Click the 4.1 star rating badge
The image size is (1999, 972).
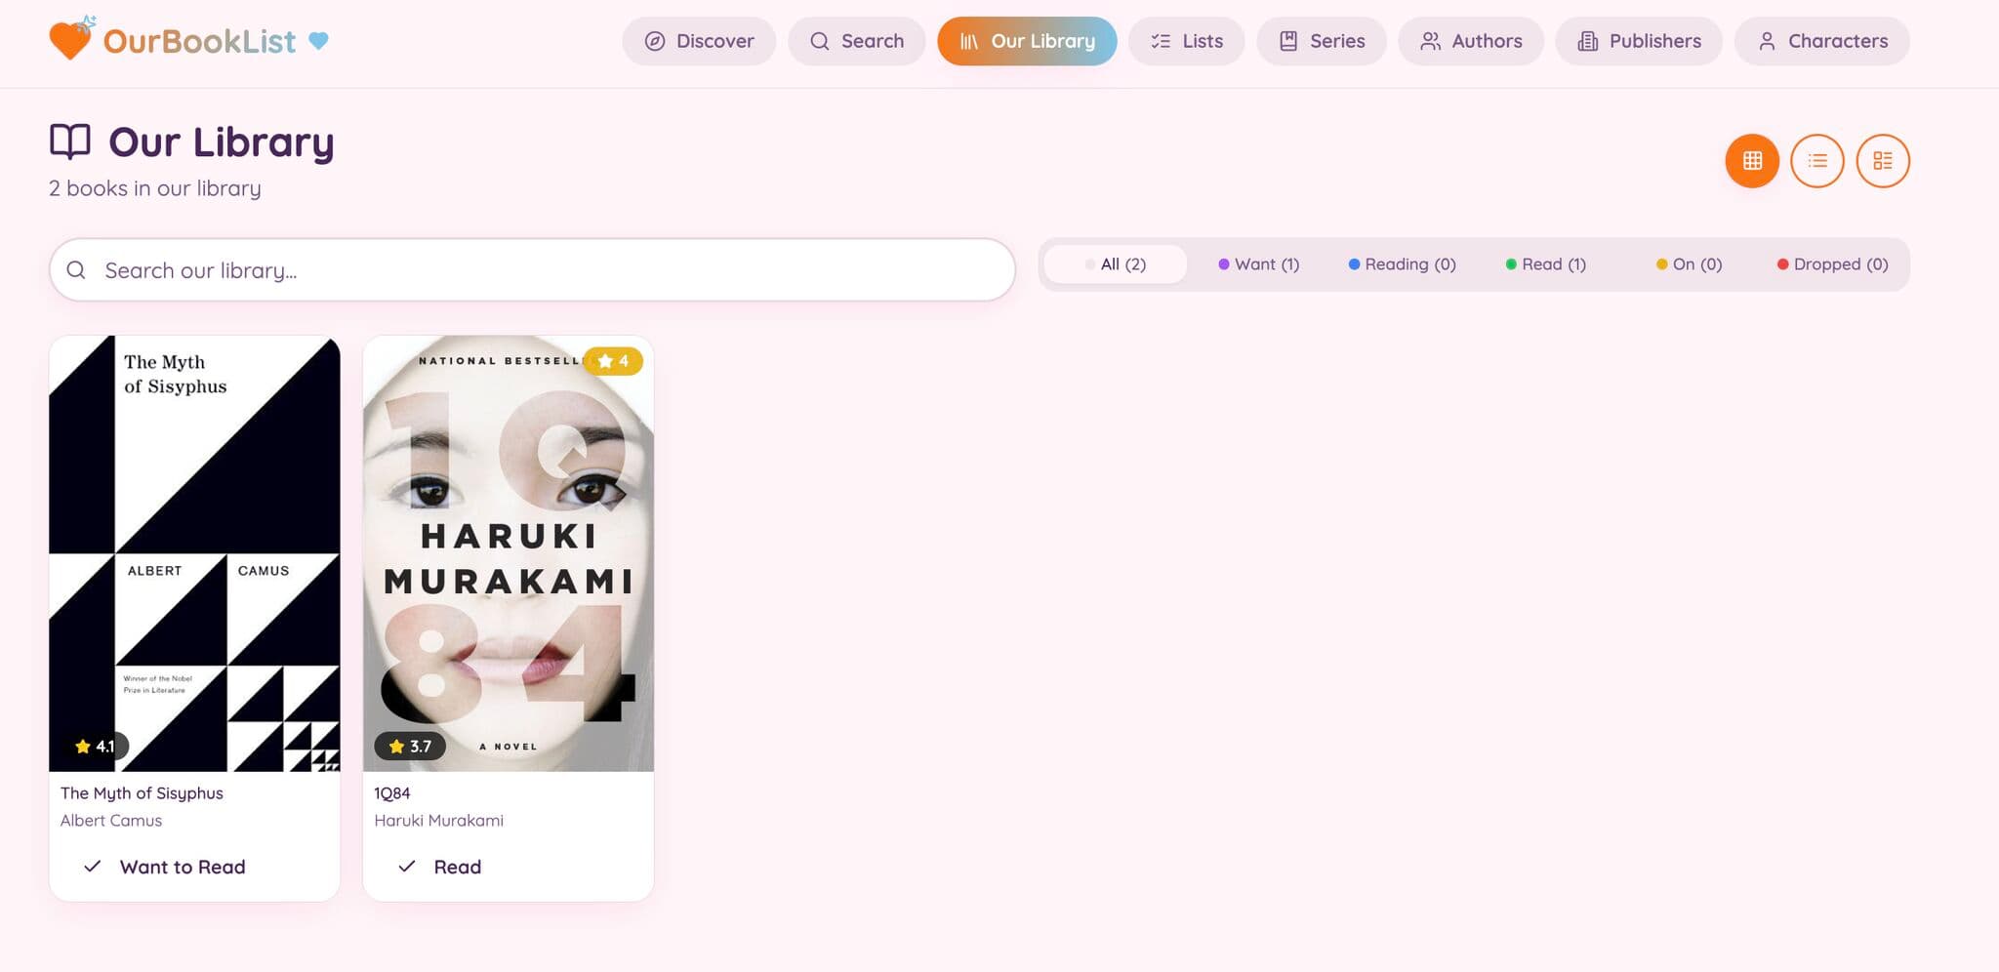point(96,747)
